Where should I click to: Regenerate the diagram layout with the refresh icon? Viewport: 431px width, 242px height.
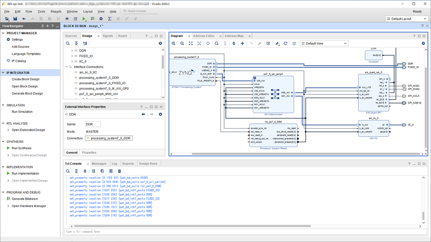tap(286, 43)
